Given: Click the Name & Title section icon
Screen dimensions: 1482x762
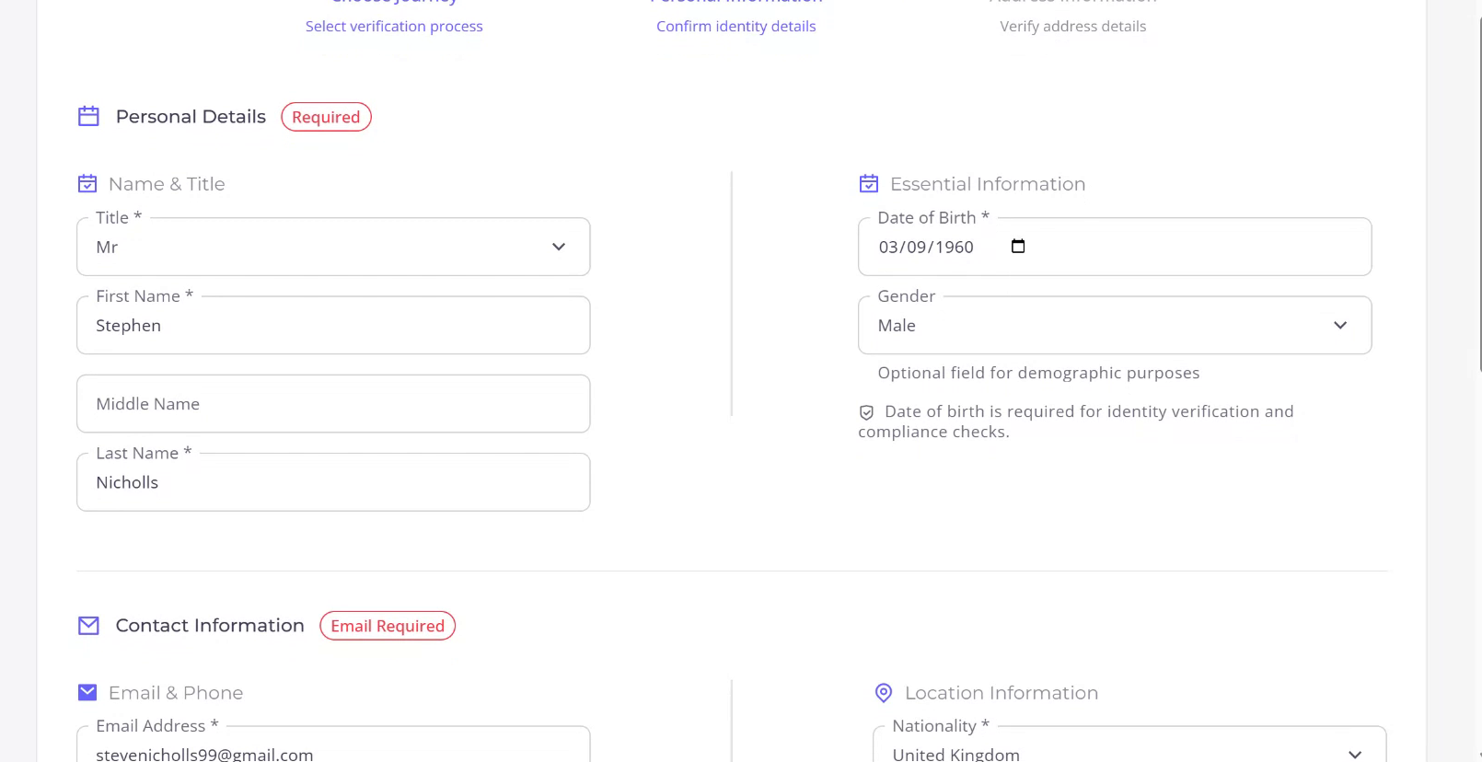Looking at the screenshot, I should coord(87,184).
